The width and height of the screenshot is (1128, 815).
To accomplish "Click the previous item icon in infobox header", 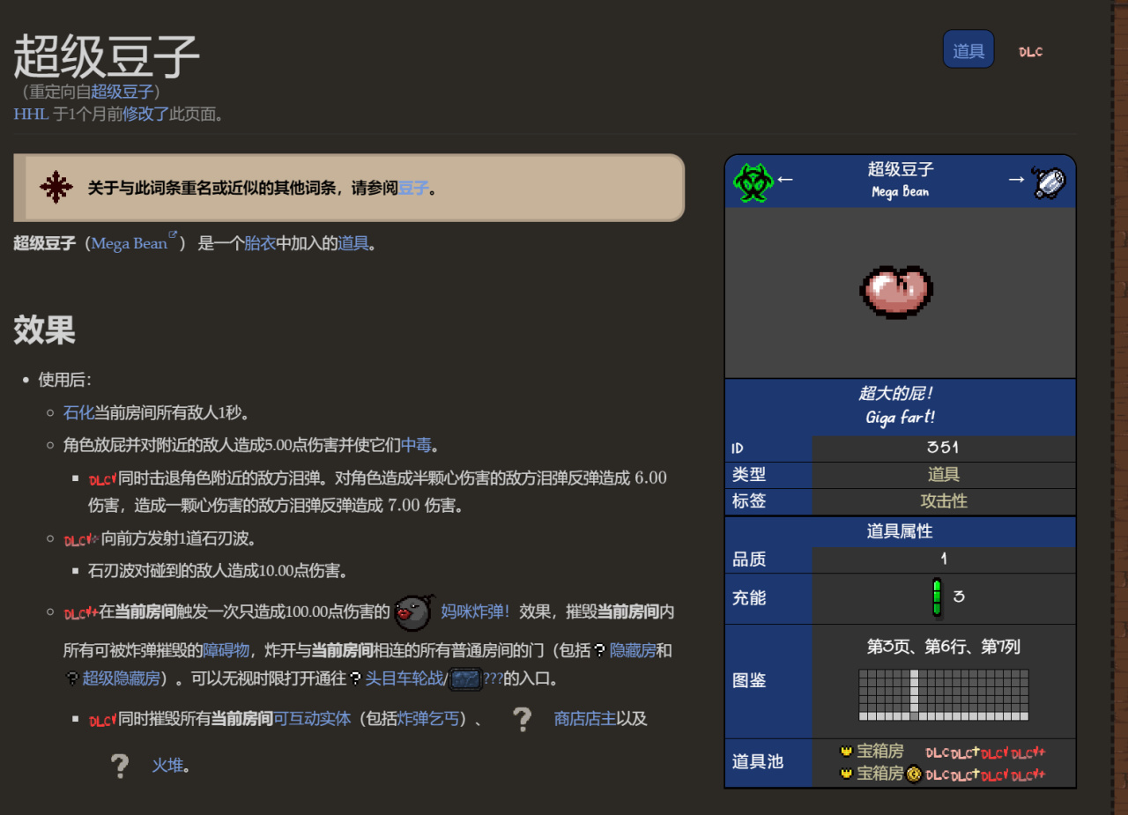I will [x=753, y=182].
